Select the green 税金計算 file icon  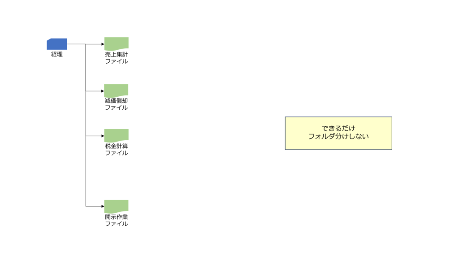pos(116,136)
